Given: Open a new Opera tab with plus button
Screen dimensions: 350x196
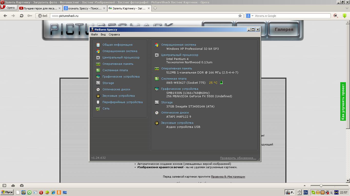Looking at the screenshot, I should tap(155, 8).
